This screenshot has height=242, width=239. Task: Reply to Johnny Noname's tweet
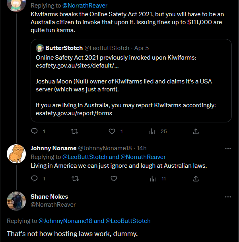[x=34, y=179]
